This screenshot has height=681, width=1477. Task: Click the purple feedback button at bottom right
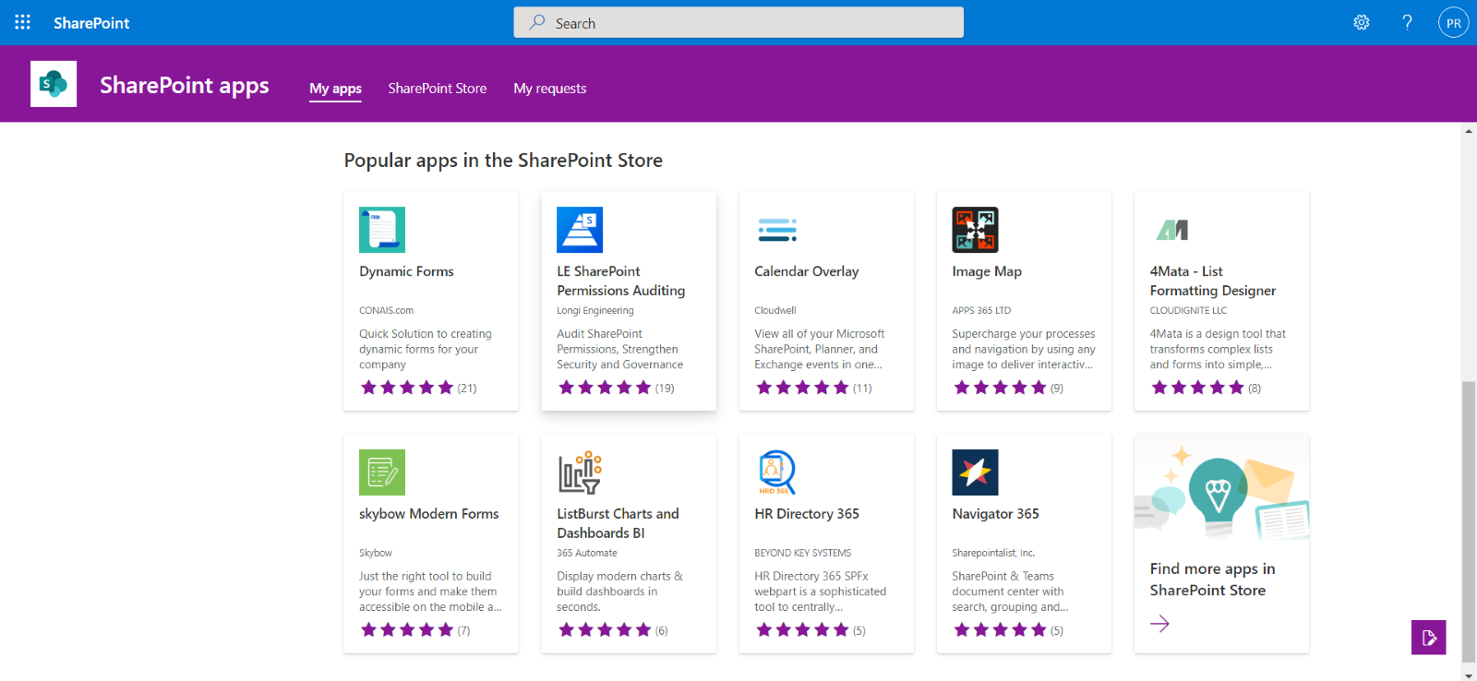[x=1428, y=637]
